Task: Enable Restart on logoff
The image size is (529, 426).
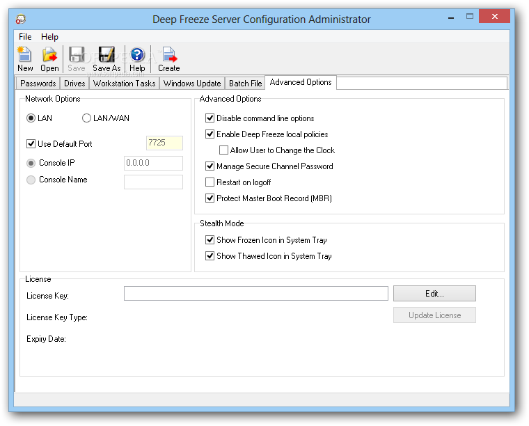Action: (210, 182)
